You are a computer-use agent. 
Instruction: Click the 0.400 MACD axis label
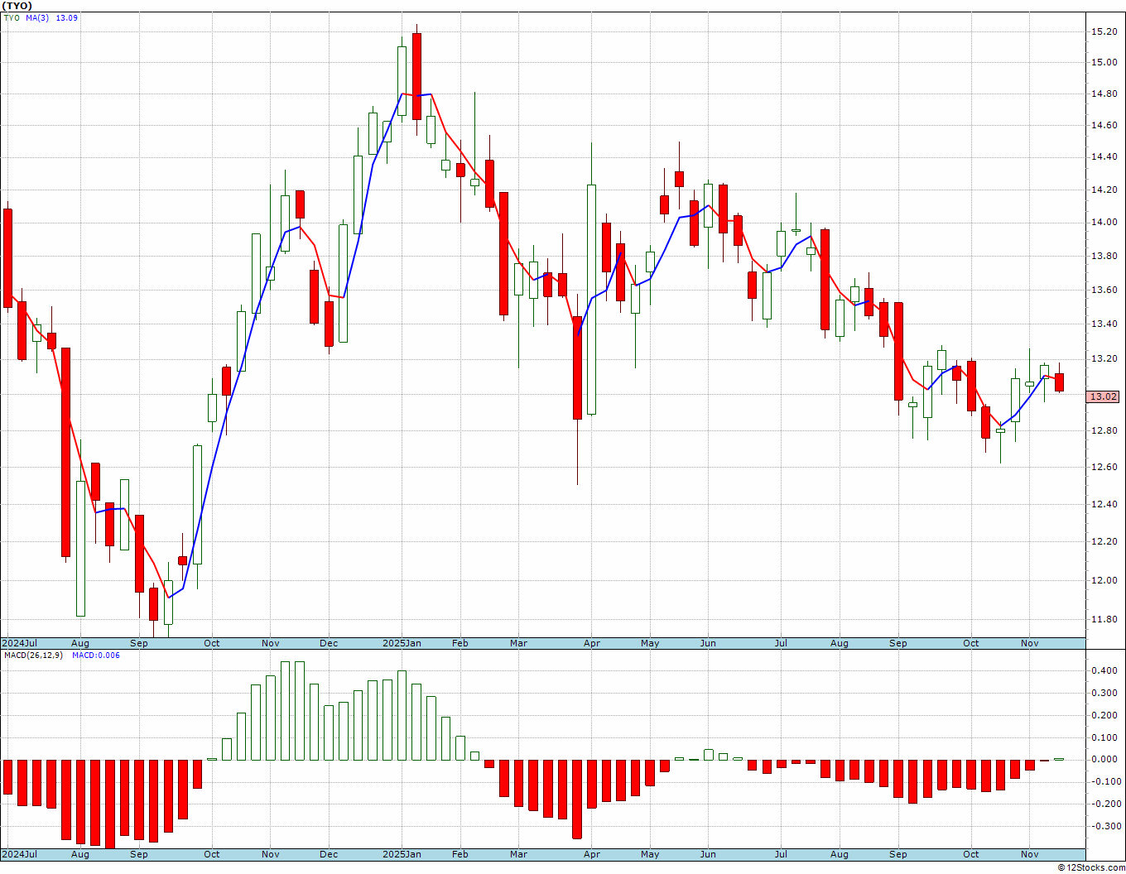tap(1106, 670)
